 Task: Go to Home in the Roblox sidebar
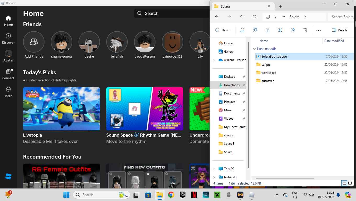(x=8, y=21)
